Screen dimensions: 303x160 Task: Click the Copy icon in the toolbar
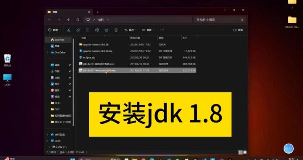78,30
